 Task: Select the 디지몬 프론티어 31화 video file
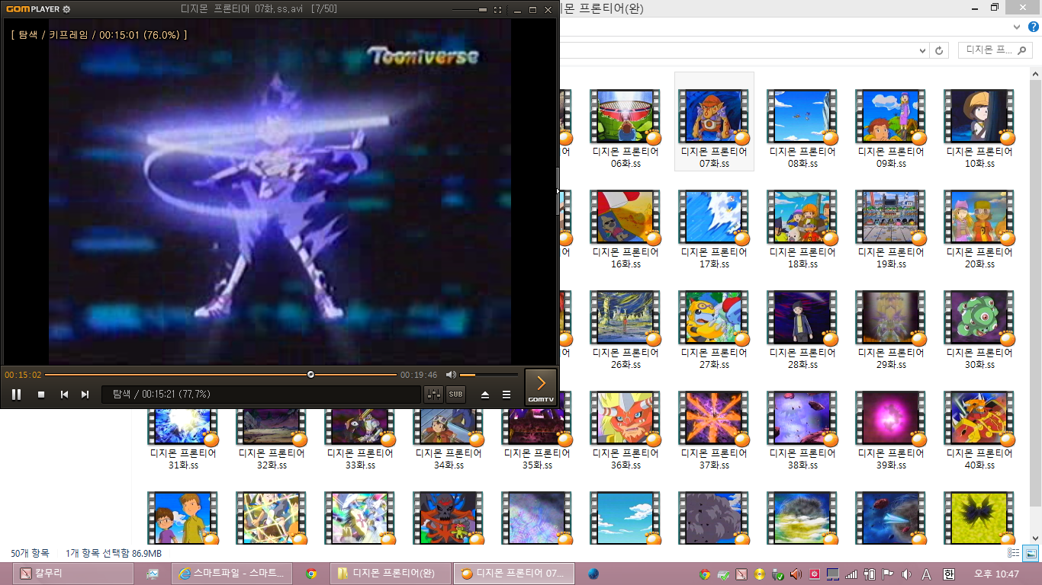(183, 438)
